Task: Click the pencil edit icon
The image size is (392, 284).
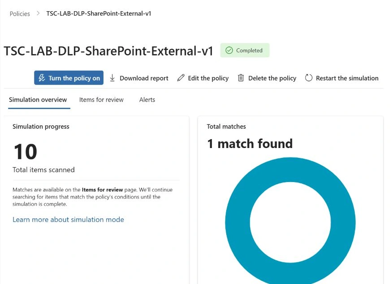Action: (x=181, y=78)
